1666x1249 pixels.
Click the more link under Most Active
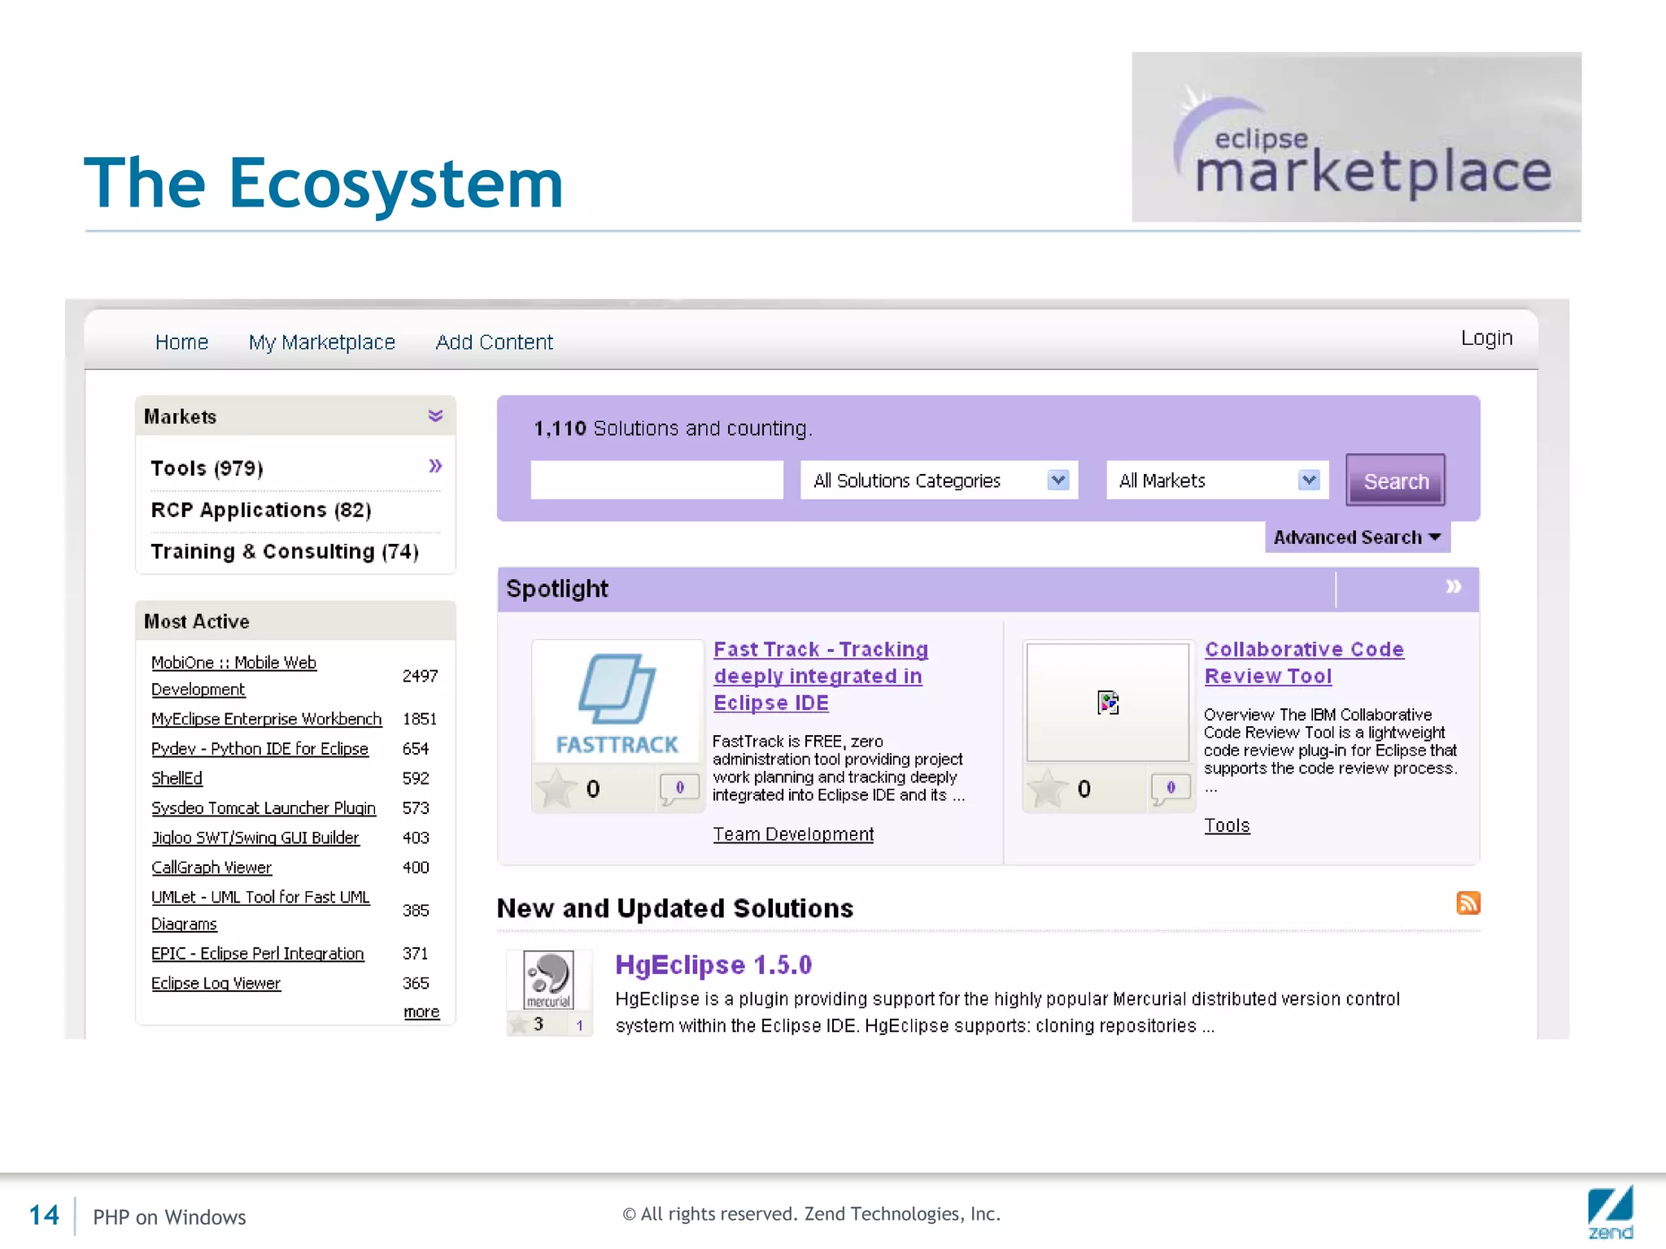point(421,1012)
